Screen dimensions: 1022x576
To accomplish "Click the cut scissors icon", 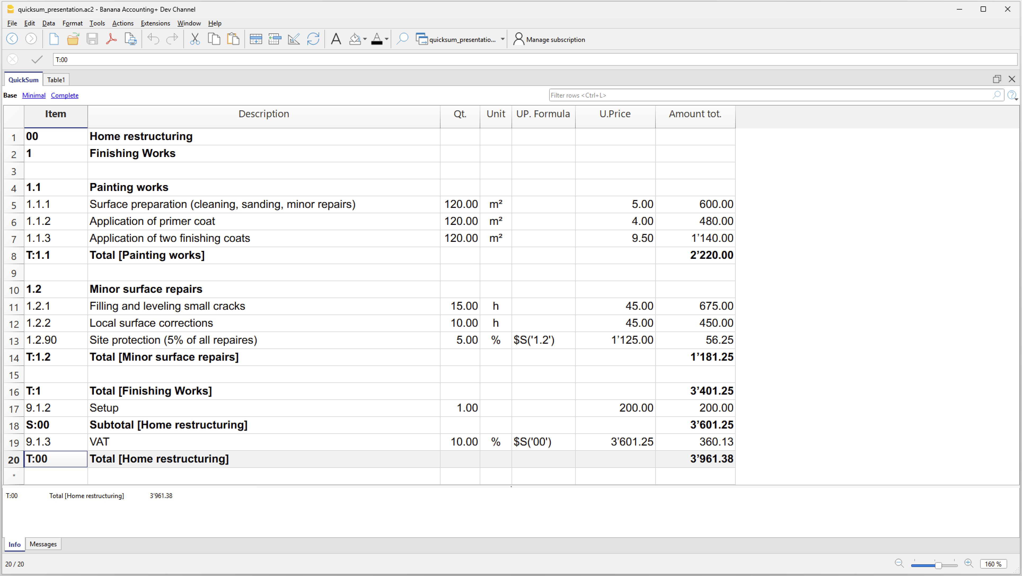I will (195, 39).
